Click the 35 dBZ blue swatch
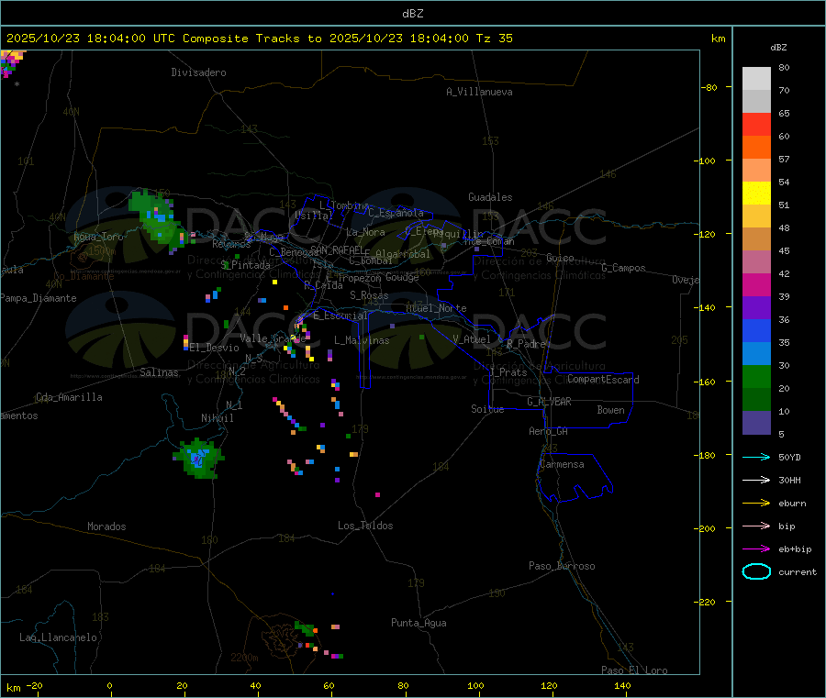Image resolution: width=826 pixels, height=698 pixels. click(756, 330)
